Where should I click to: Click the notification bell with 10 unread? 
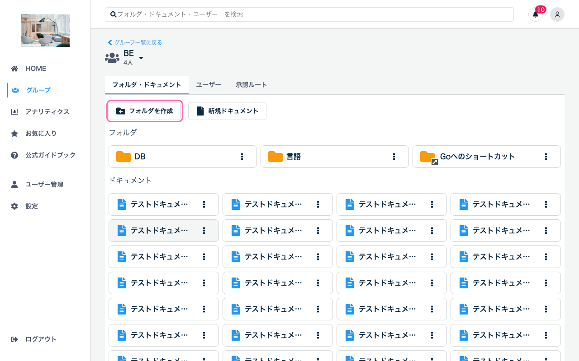coord(535,15)
